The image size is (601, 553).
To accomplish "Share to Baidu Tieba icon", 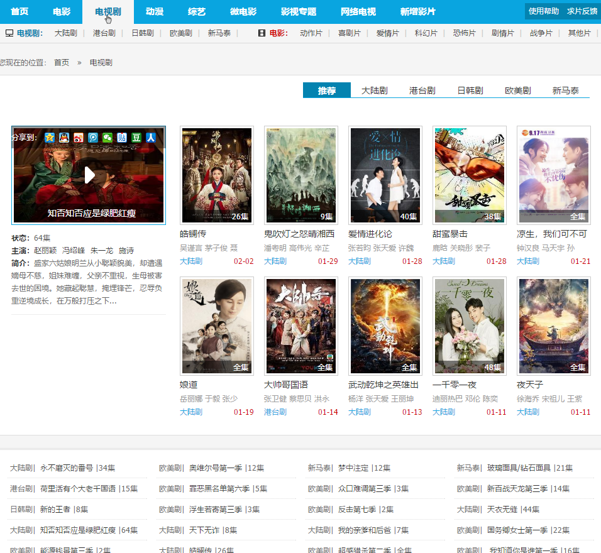I will coord(122,138).
